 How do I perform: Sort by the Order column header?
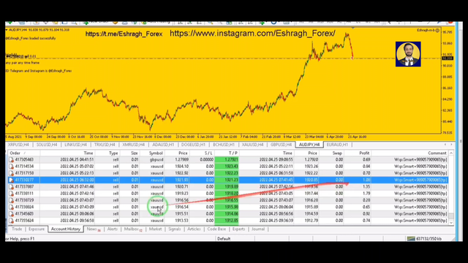(23, 153)
